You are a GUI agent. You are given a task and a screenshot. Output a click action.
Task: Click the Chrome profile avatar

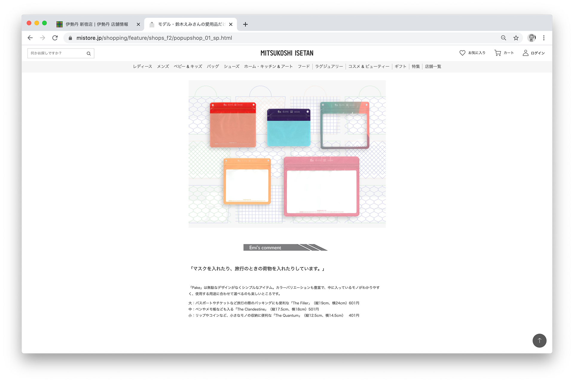coord(531,38)
